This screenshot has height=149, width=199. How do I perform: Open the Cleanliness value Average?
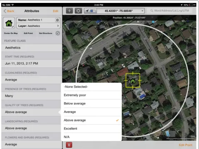click(32, 80)
